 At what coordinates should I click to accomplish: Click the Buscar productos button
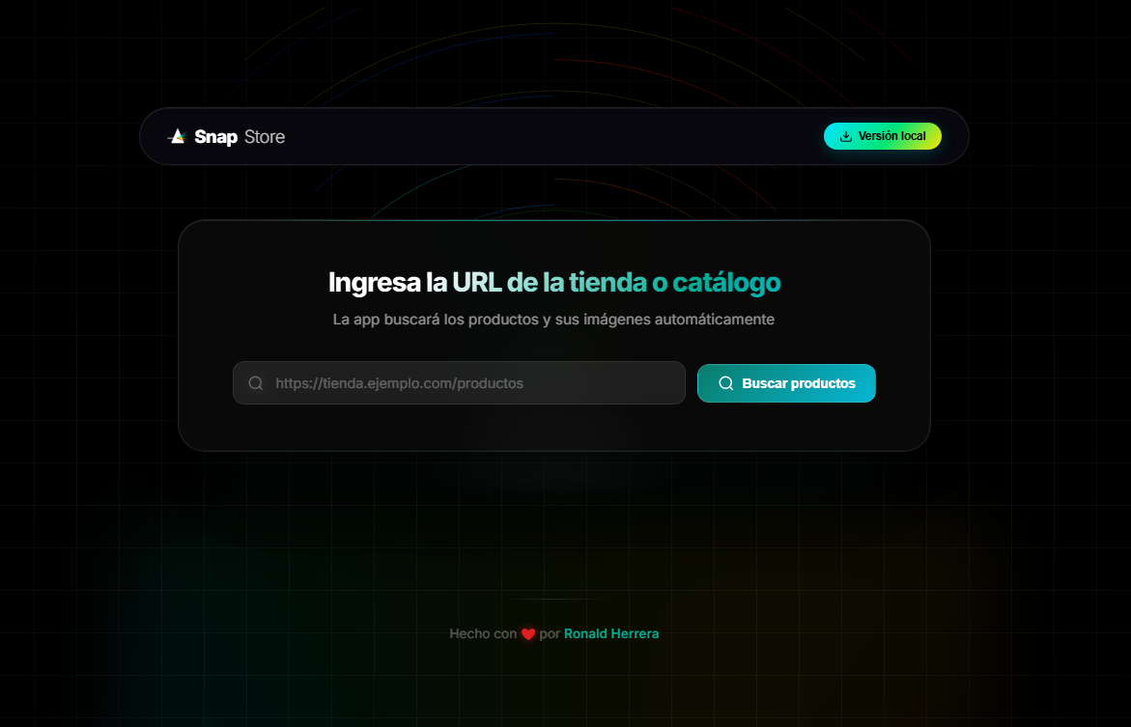tap(786, 383)
